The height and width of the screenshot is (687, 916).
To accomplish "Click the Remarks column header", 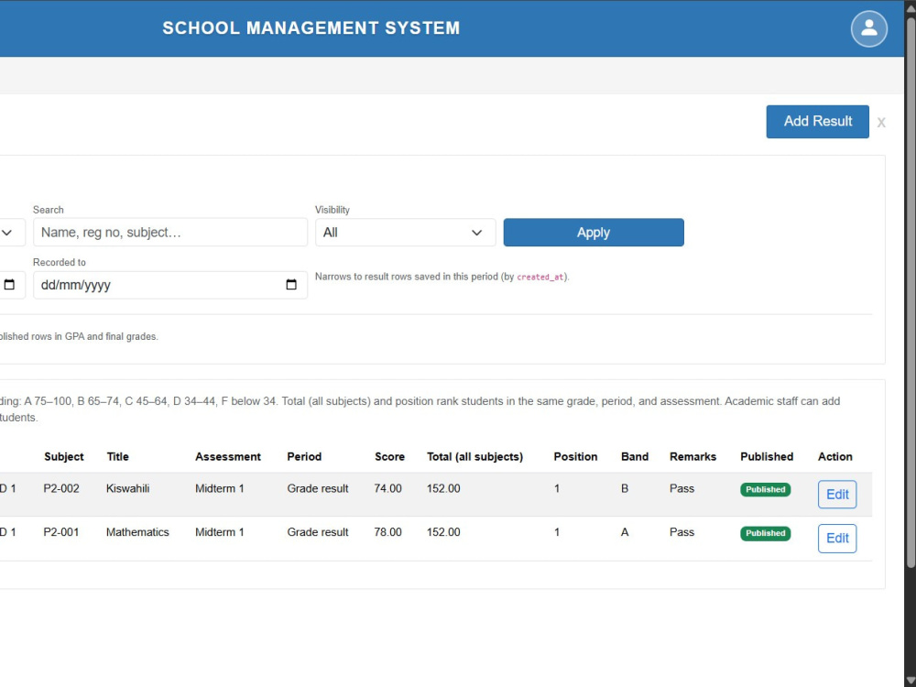I will (x=692, y=457).
